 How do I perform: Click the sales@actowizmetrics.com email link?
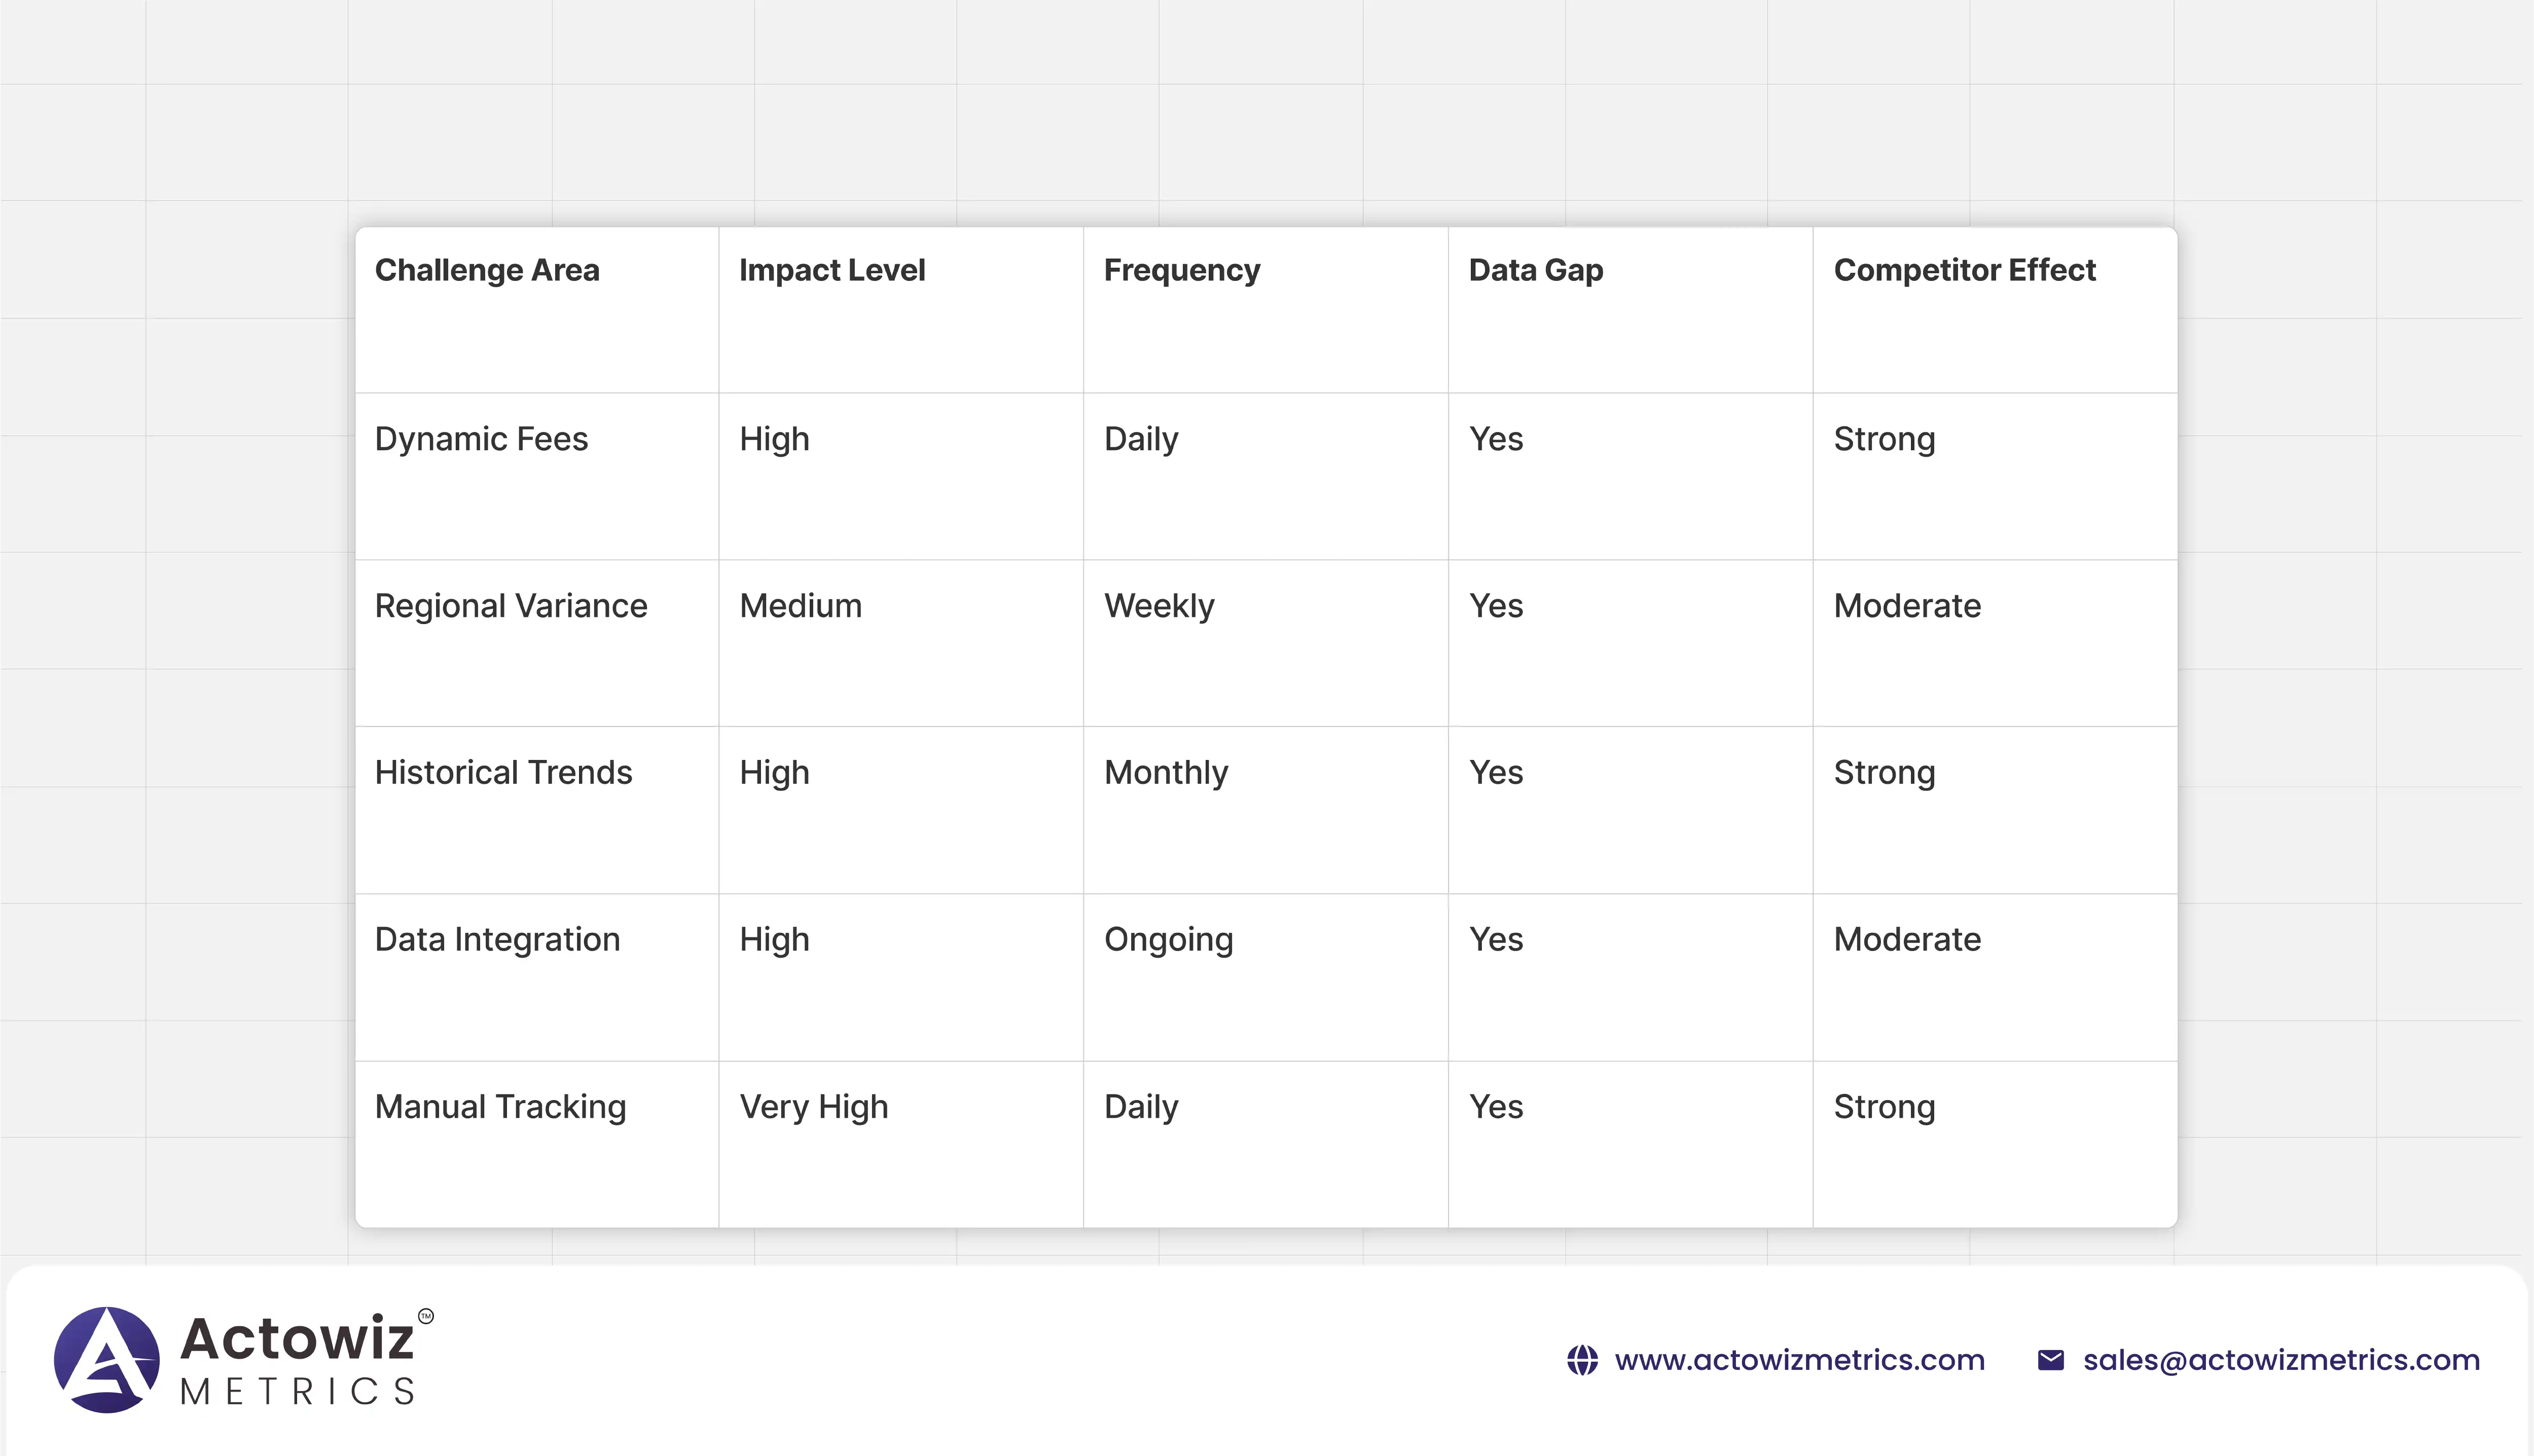[2281, 1360]
